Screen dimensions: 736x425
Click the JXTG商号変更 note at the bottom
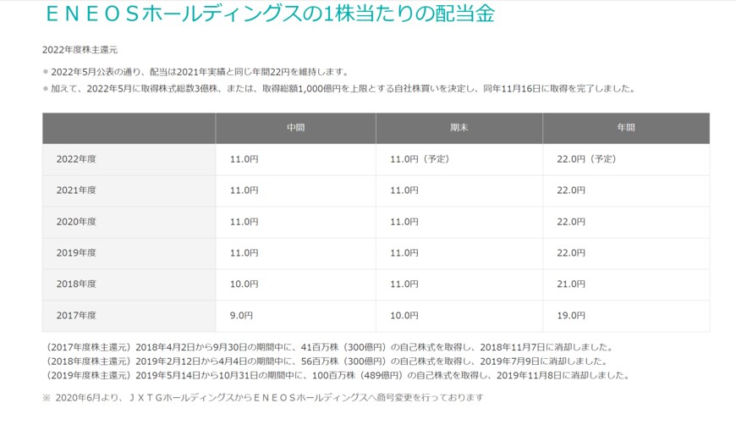[262, 397]
